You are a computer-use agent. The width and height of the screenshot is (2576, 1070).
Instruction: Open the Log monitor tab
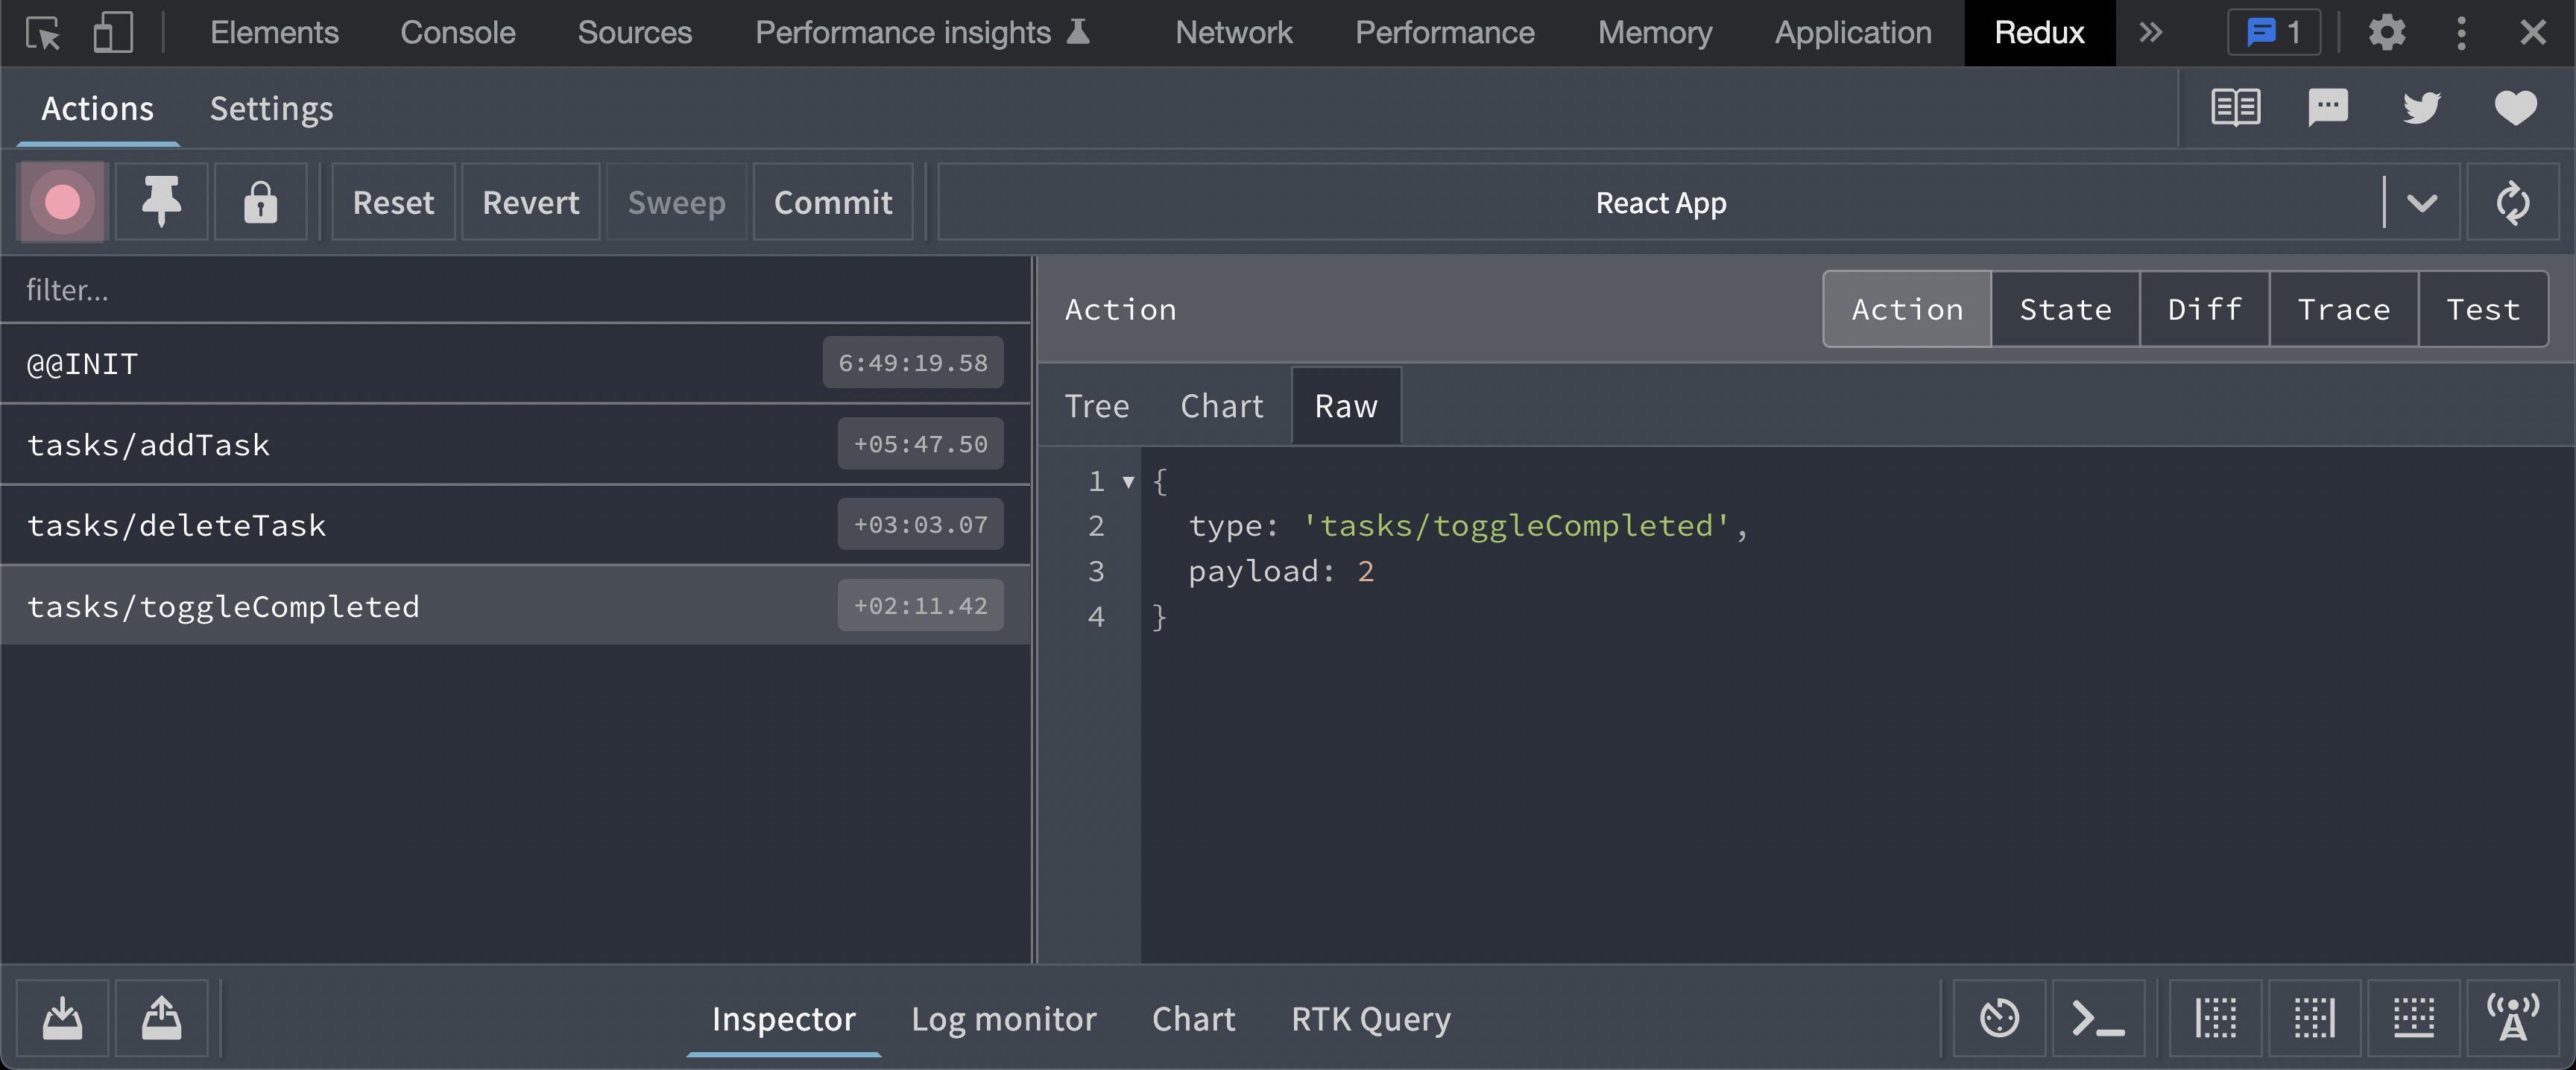tap(1003, 1018)
